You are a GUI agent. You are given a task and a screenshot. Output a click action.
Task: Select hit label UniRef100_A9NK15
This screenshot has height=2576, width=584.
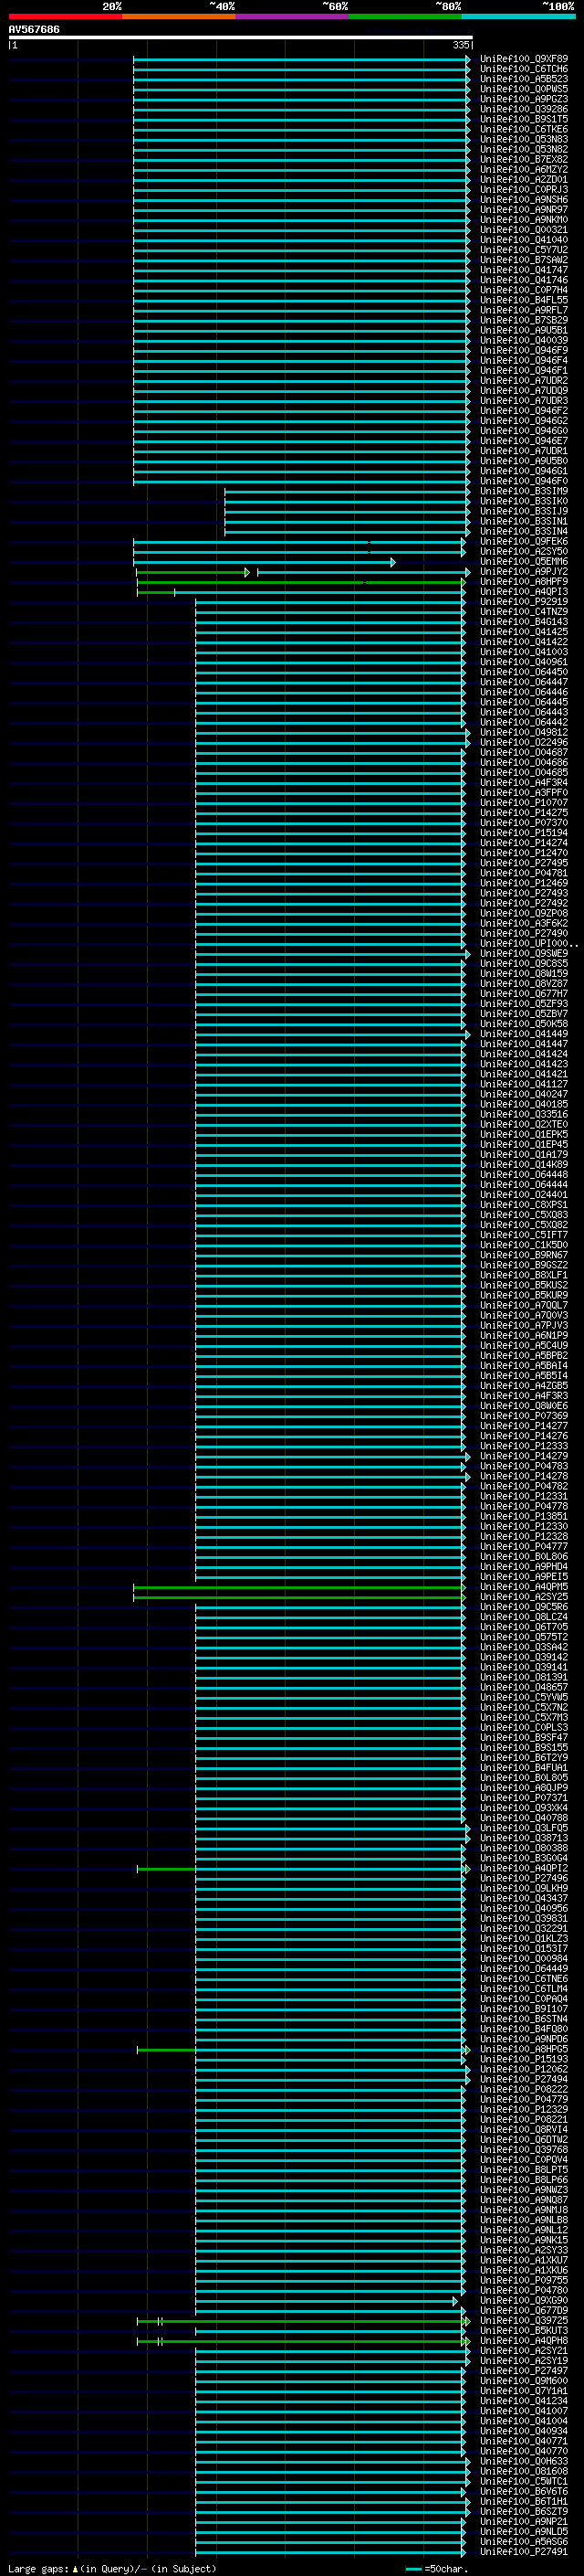click(x=524, y=2240)
